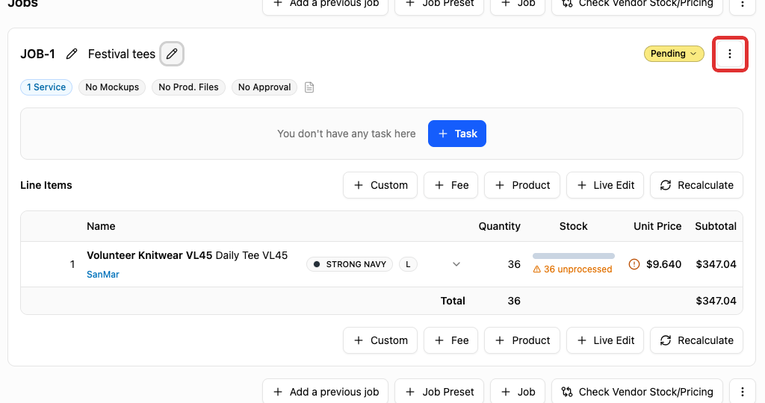Image resolution: width=765 pixels, height=403 pixels.
Task: Click Custom above the line items table
Action: pos(380,185)
